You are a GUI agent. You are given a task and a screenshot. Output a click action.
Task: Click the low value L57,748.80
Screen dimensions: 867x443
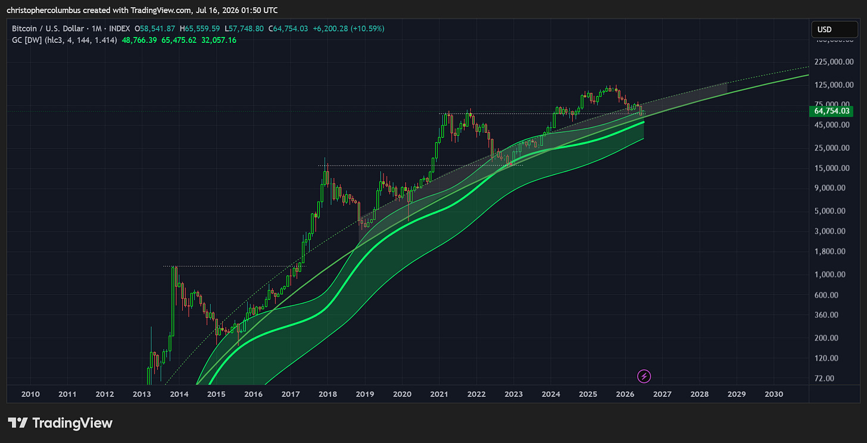(245, 29)
